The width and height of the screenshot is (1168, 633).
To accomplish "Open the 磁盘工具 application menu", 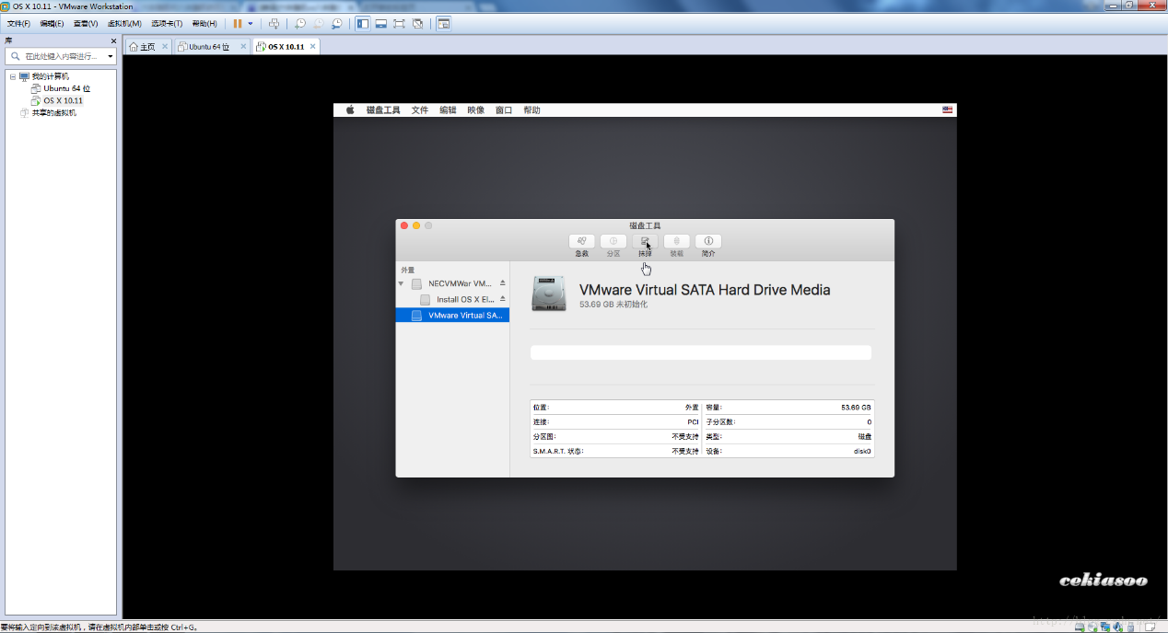I will point(383,109).
